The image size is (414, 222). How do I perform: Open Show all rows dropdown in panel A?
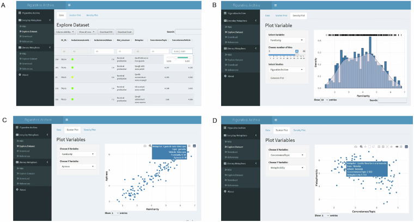87,32
